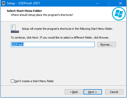The height and width of the screenshot is (98, 127).
Task: Click the SSDFresh folder name field
Action: pos(53,44)
